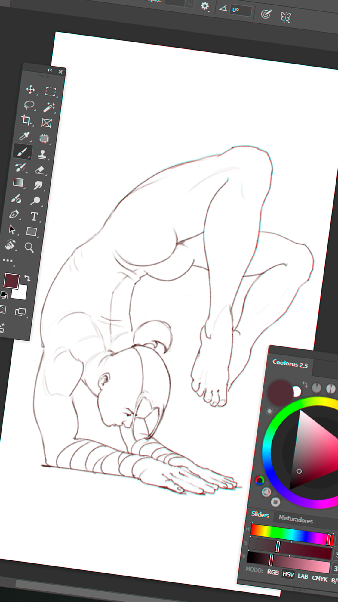Viewport: 338px width, 602px height.
Task: Set Coolorus mode to RGB
Action: coord(273,572)
